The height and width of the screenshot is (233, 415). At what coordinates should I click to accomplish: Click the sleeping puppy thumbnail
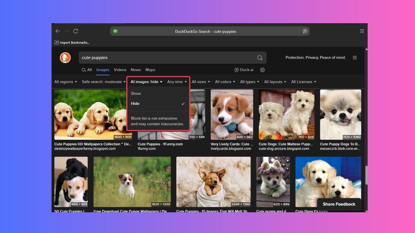tap(213, 182)
